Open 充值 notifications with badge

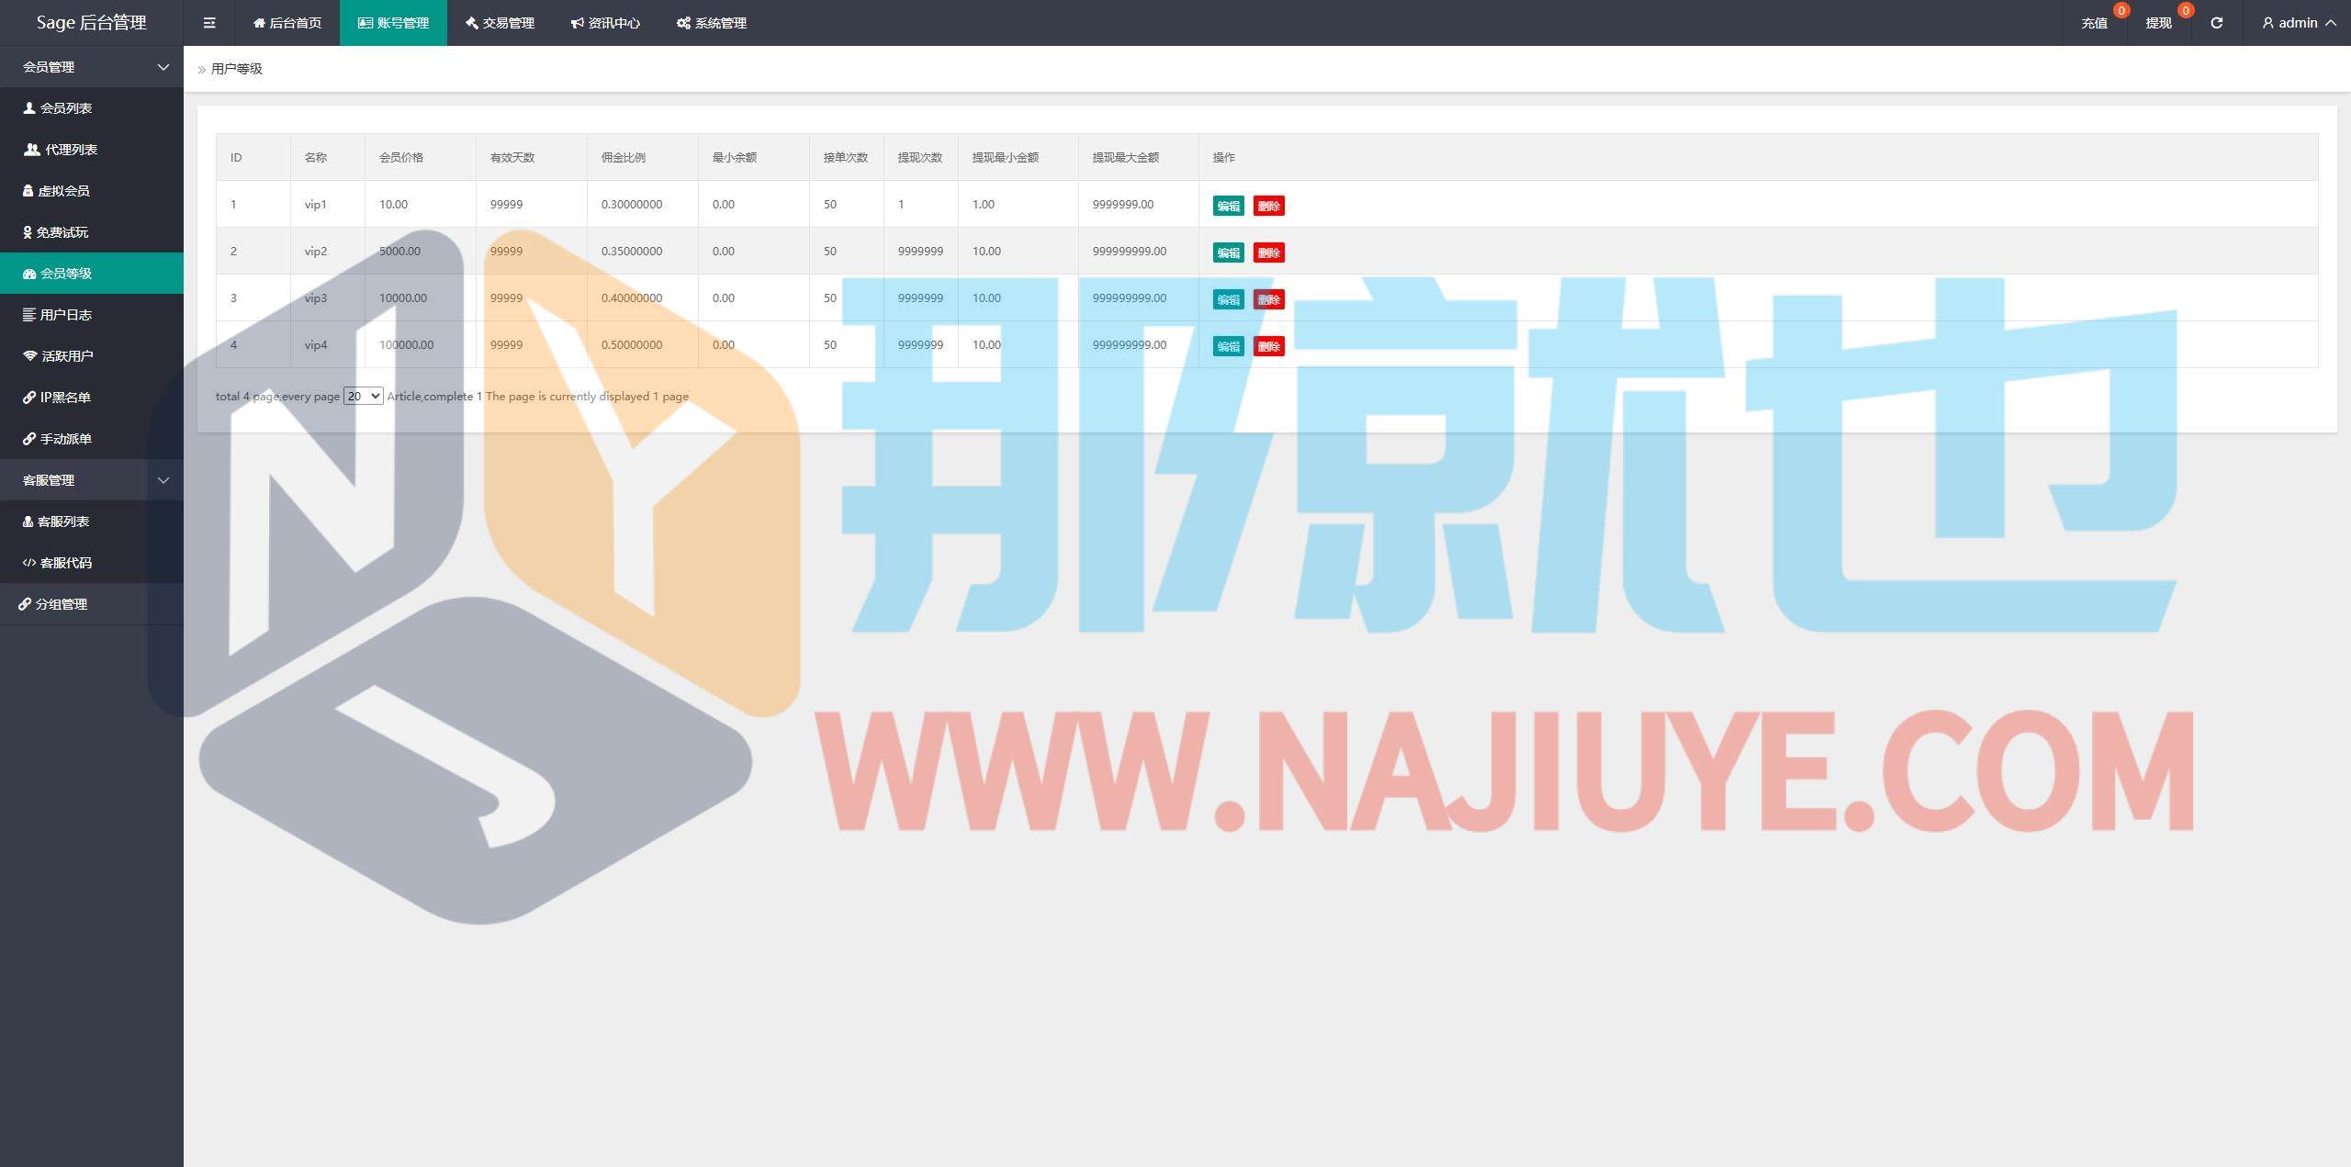pyautogui.click(x=2095, y=23)
